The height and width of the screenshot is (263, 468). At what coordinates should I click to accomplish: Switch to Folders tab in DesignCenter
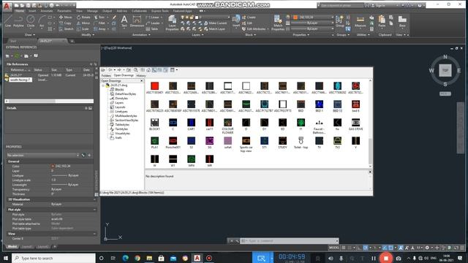tap(106, 76)
